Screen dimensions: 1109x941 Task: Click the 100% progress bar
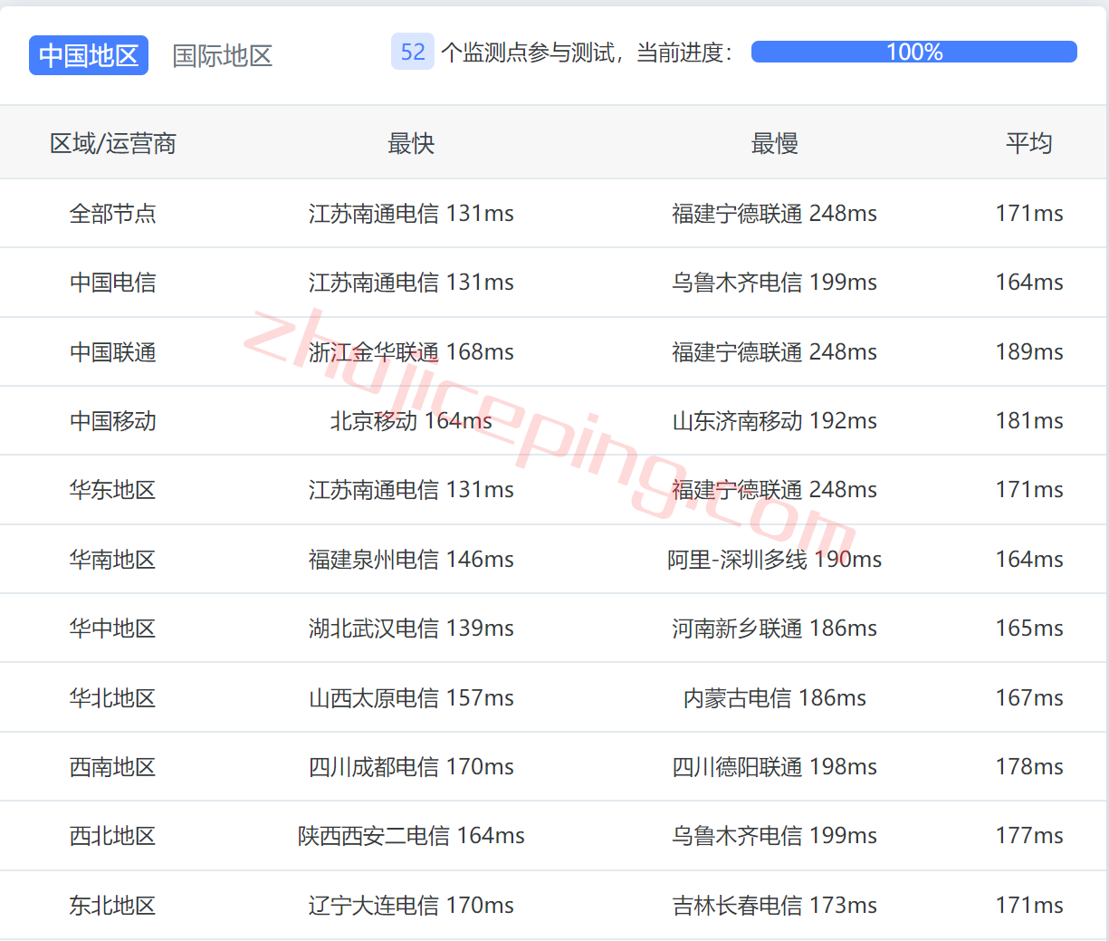pyautogui.click(x=914, y=52)
